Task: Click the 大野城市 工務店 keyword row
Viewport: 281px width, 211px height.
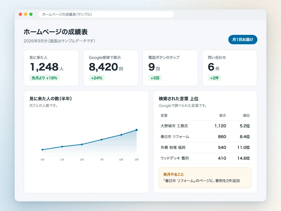Action: click(x=205, y=126)
